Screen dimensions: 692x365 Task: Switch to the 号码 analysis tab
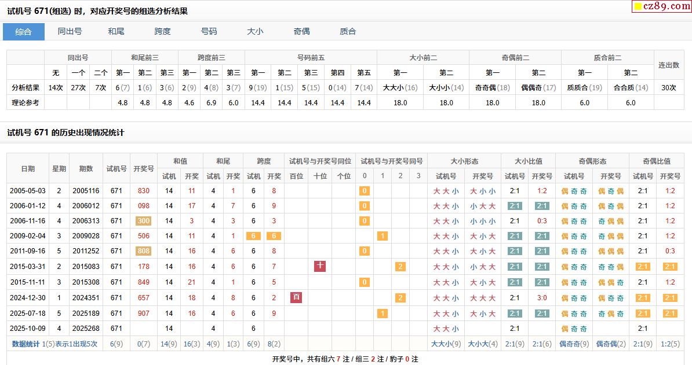209,31
